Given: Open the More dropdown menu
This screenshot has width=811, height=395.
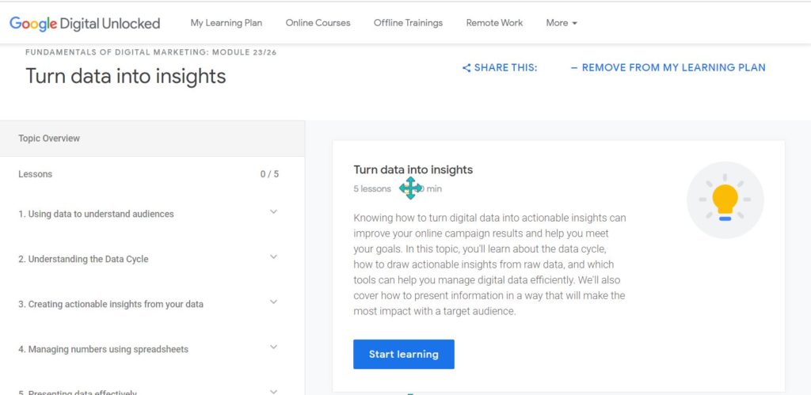Looking at the screenshot, I should tap(562, 23).
